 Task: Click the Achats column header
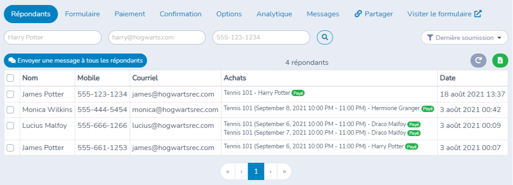tap(235, 78)
